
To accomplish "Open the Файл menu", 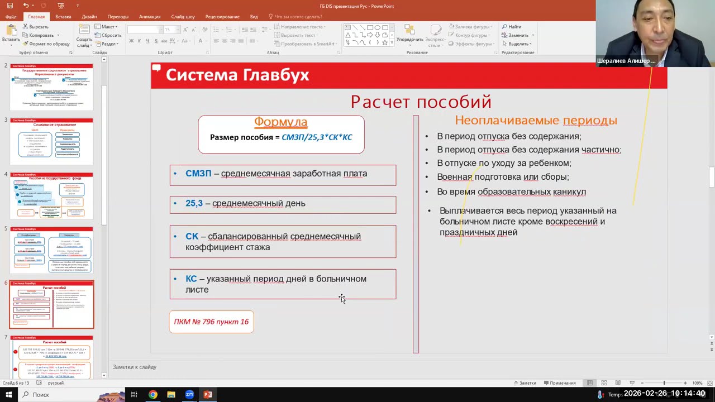I will [11, 17].
